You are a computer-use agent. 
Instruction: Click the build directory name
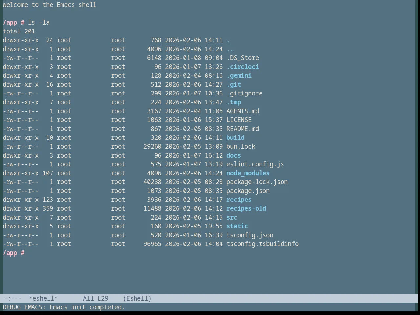coord(235,137)
